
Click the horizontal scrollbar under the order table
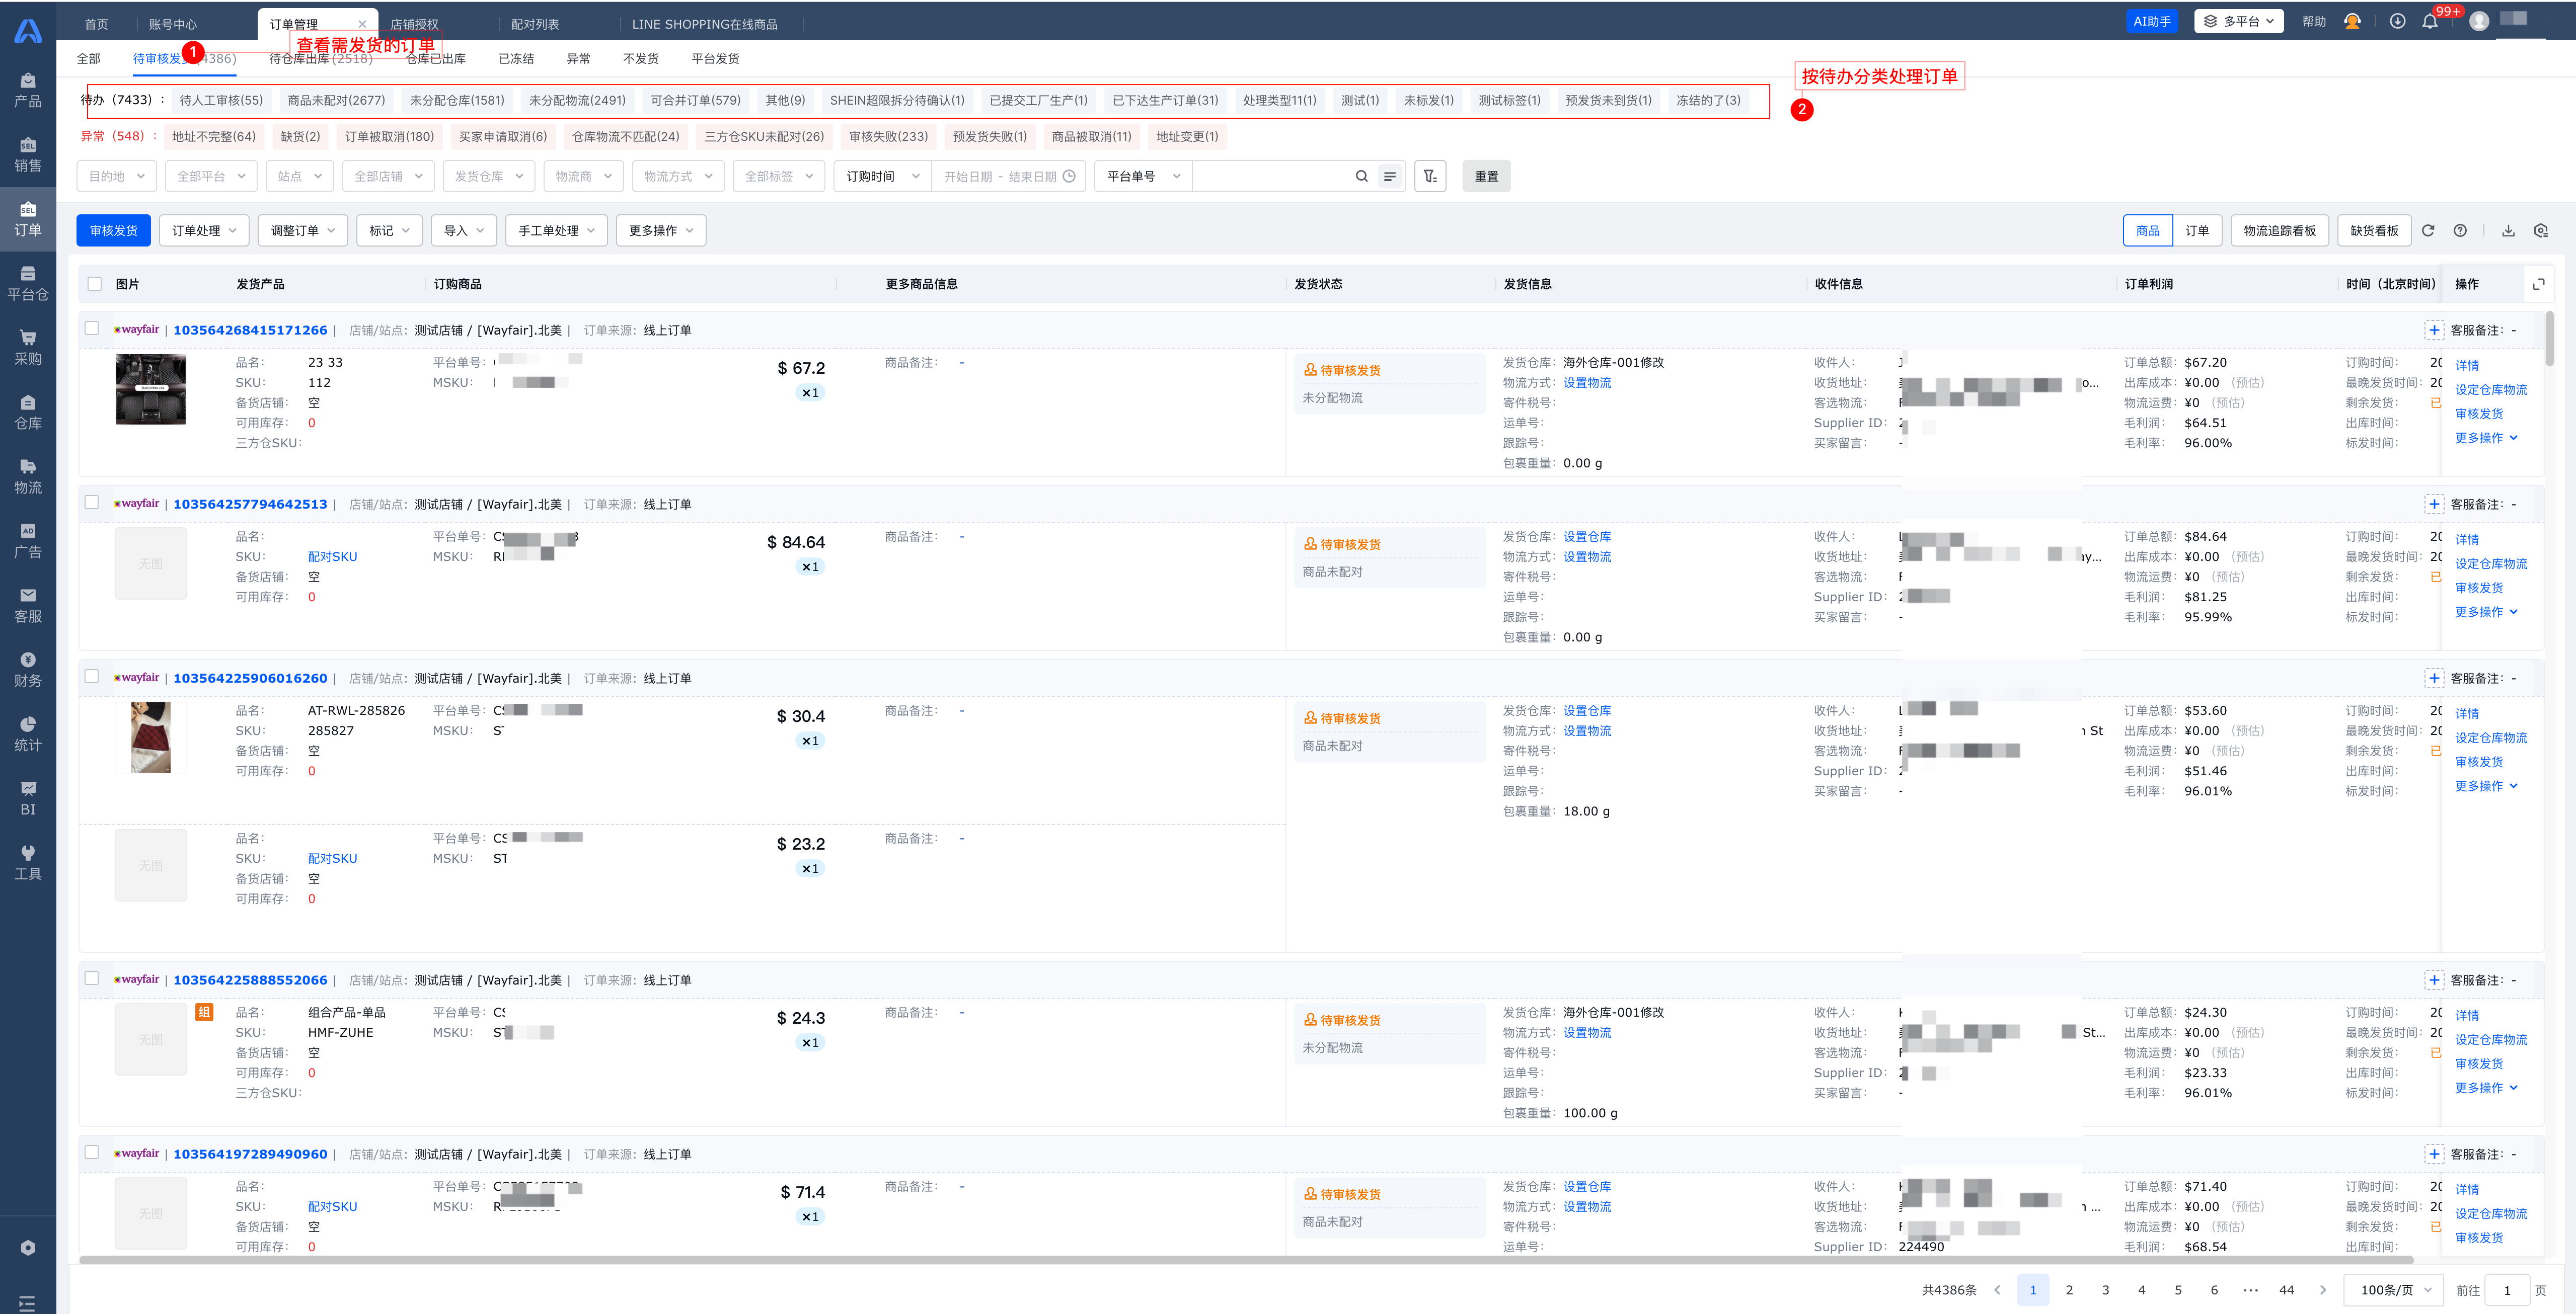[x=1246, y=1259]
